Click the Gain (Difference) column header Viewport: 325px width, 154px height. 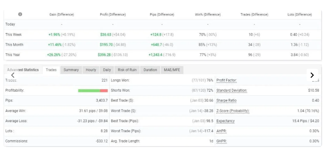coord(62,14)
